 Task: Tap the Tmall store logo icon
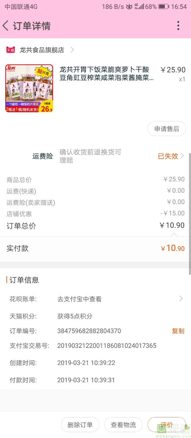coord(11,50)
